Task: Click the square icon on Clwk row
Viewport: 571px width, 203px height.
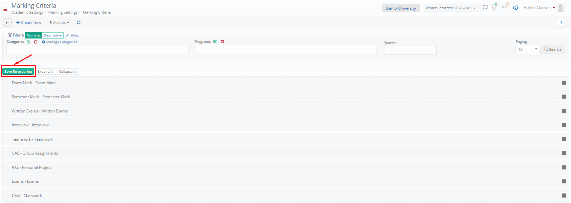Action: coord(564,195)
